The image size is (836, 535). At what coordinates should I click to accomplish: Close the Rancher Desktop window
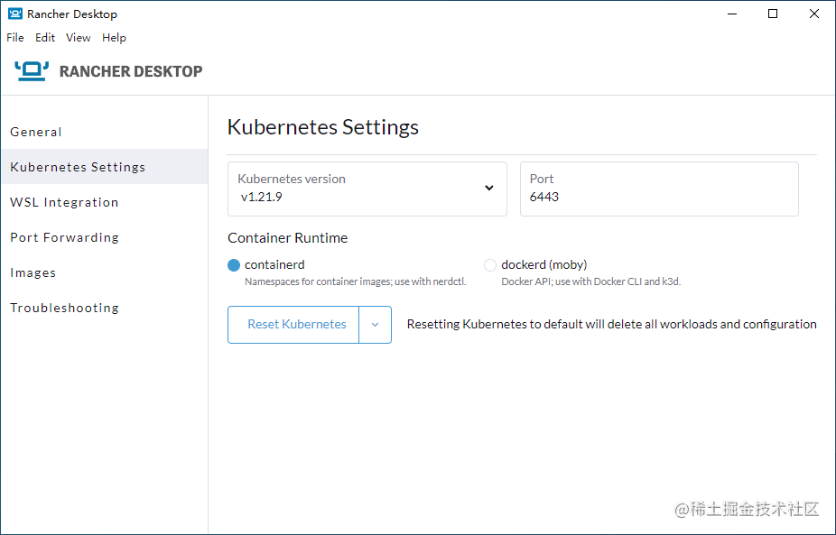(x=814, y=14)
